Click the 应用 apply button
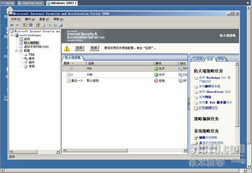The width and height of the screenshot is (252, 173). pos(79,48)
